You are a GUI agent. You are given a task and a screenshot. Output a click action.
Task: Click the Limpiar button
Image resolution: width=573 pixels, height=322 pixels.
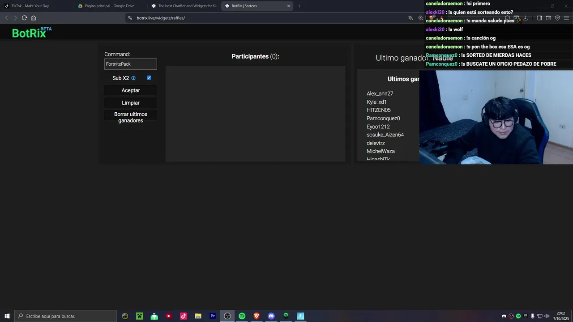coord(131,103)
